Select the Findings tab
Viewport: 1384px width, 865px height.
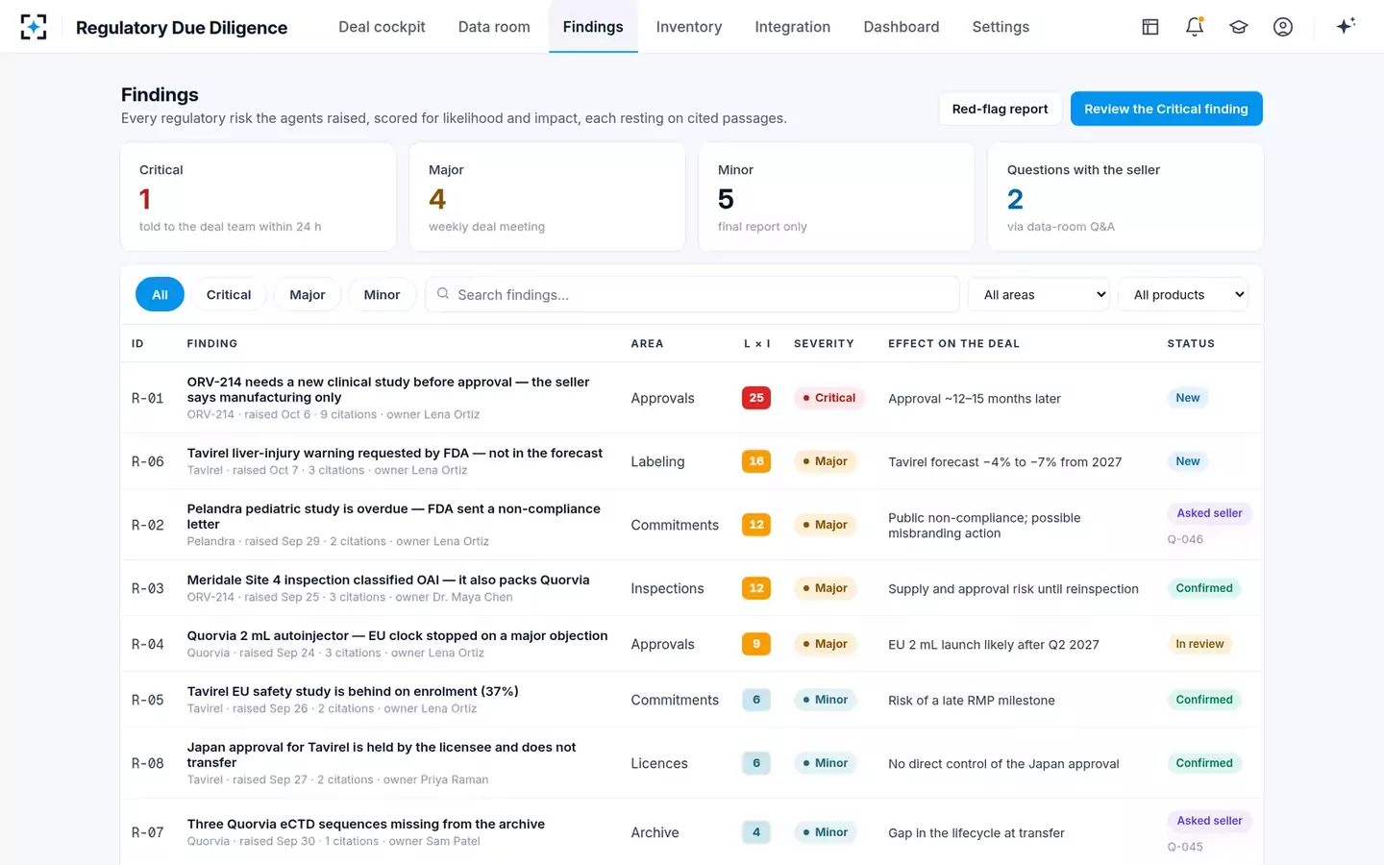tap(593, 27)
